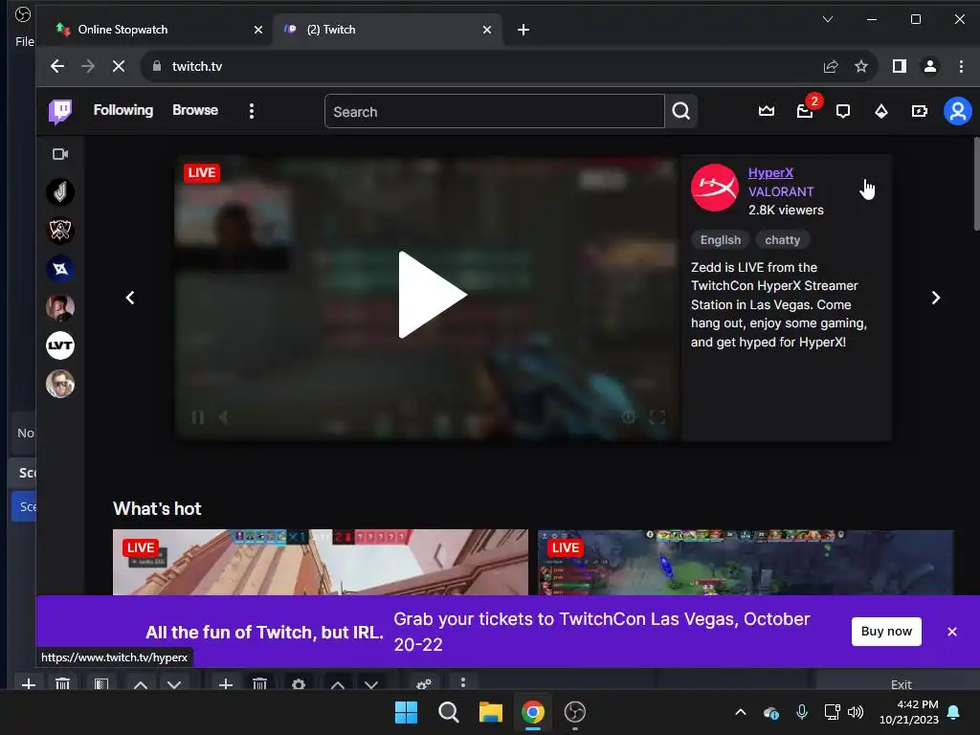This screenshot has width=980, height=735.
Task: Open OBS source properties gear
Action: tap(299, 683)
